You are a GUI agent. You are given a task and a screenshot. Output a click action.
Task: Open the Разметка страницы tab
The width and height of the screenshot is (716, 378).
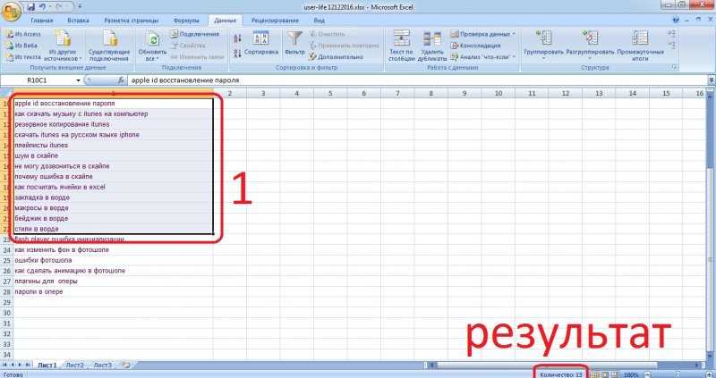131,21
